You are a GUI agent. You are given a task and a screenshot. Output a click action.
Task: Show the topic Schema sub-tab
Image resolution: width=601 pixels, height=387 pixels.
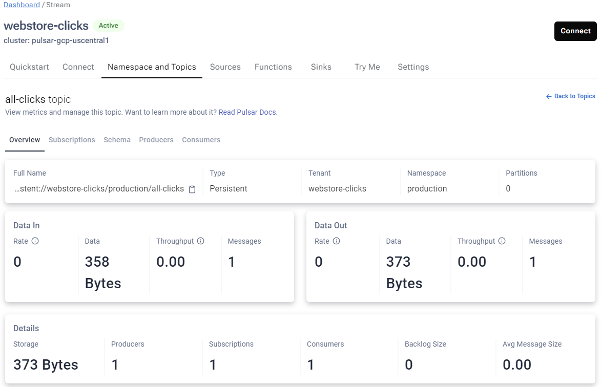[117, 140]
